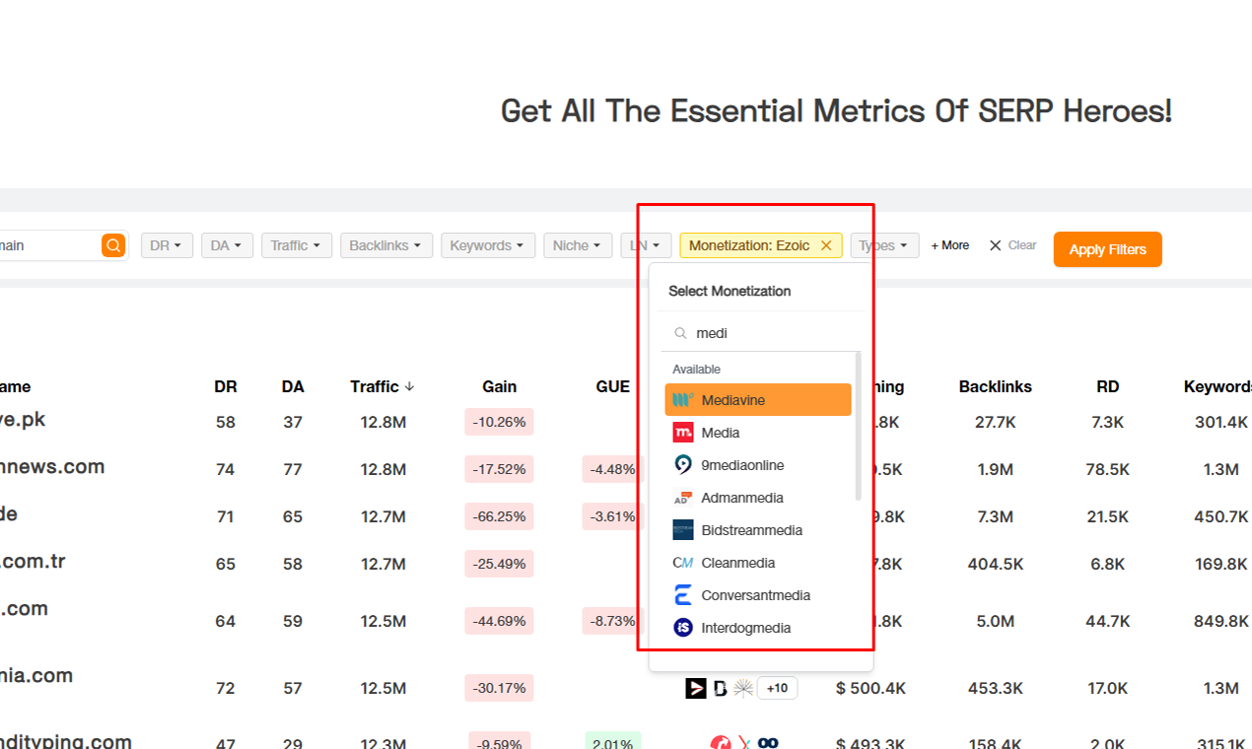Click the -8.73% GUE badge
The width and height of the screenshot is (1252, 749).
pyautogui.click(x=611, y=621)
